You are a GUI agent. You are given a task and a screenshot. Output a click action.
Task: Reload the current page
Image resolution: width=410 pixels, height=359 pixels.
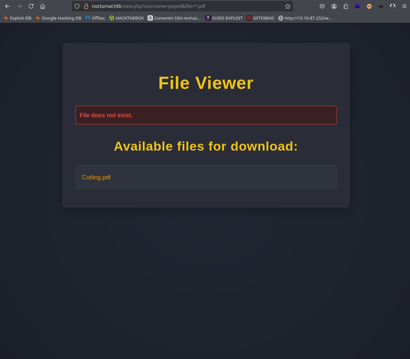click(31, 6)
